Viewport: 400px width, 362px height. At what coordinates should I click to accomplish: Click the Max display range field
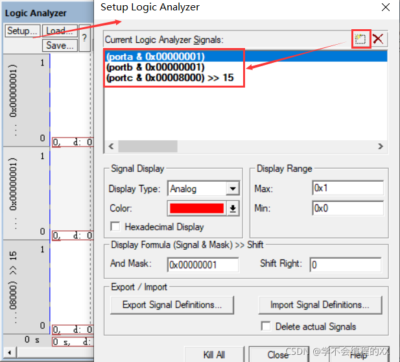pos(347,188)
